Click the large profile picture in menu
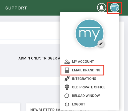 tap(90, 33)
